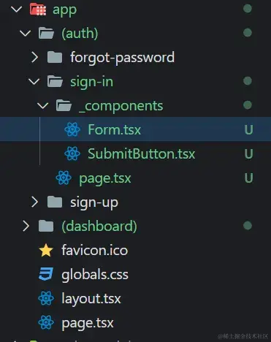The width and height of the screenshot is (271, 342).
Task: Click the untracked U badge on Form.tsx
Action: click(x=248, y=129)
